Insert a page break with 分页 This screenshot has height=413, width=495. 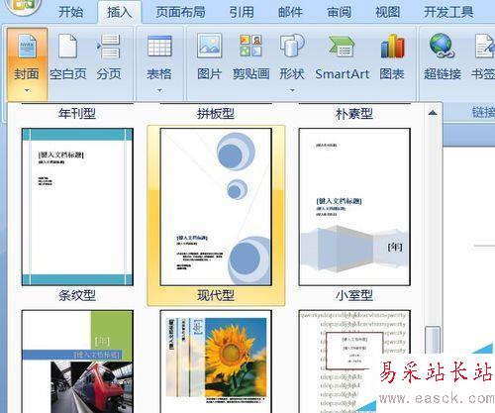[x=109, y=57]
